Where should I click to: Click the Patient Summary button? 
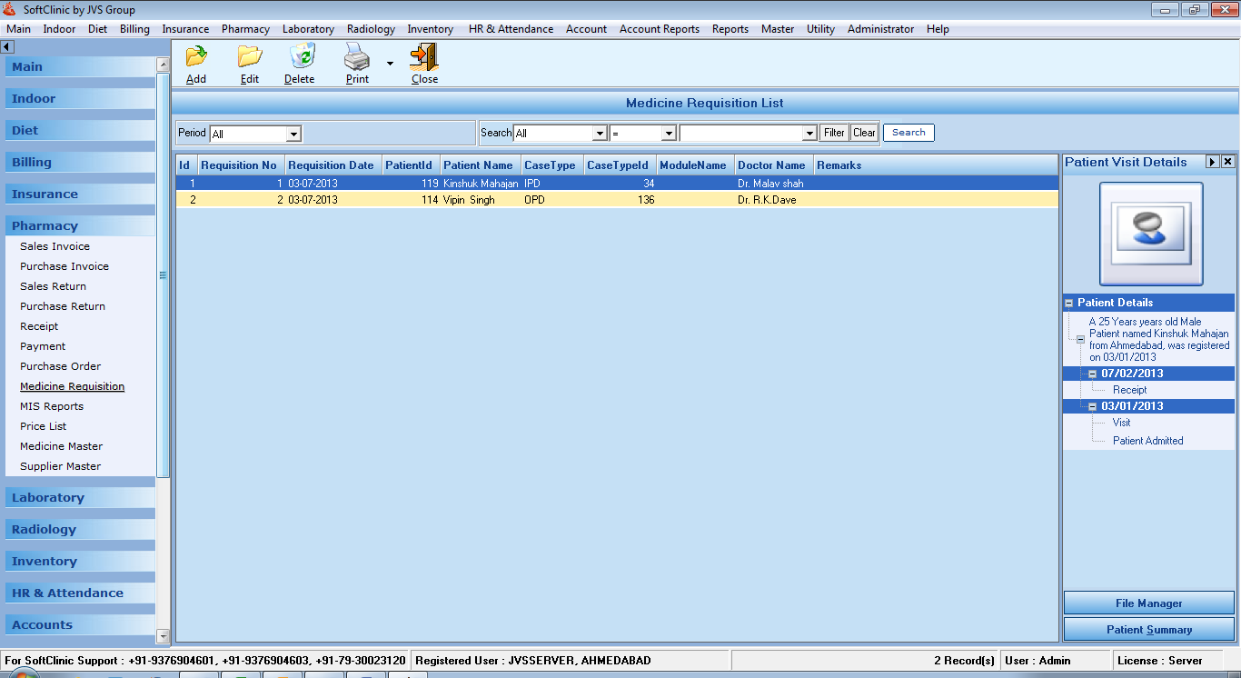(x=1148, y=630)
